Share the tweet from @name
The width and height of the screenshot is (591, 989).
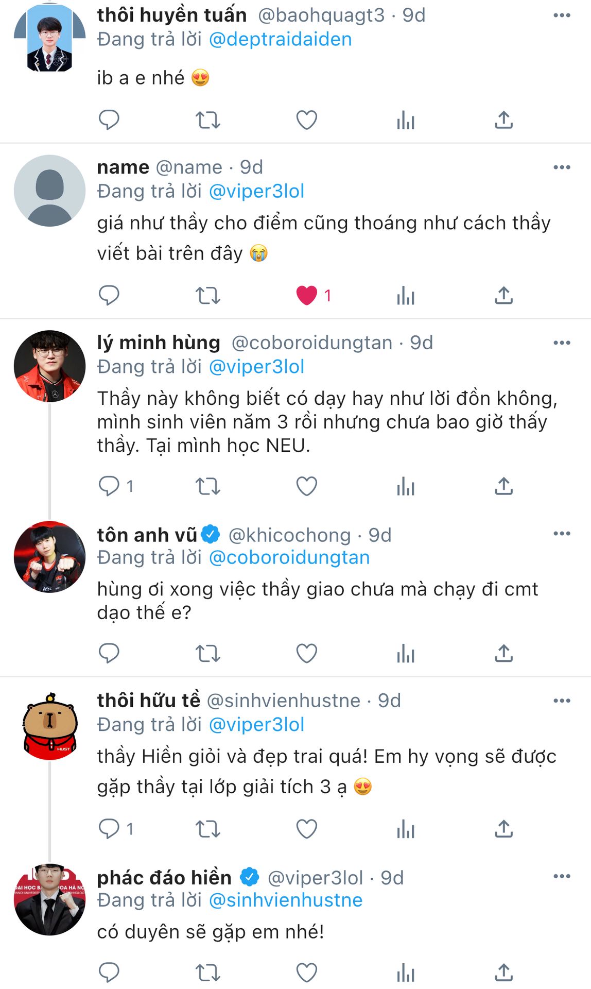click(503, 295)
